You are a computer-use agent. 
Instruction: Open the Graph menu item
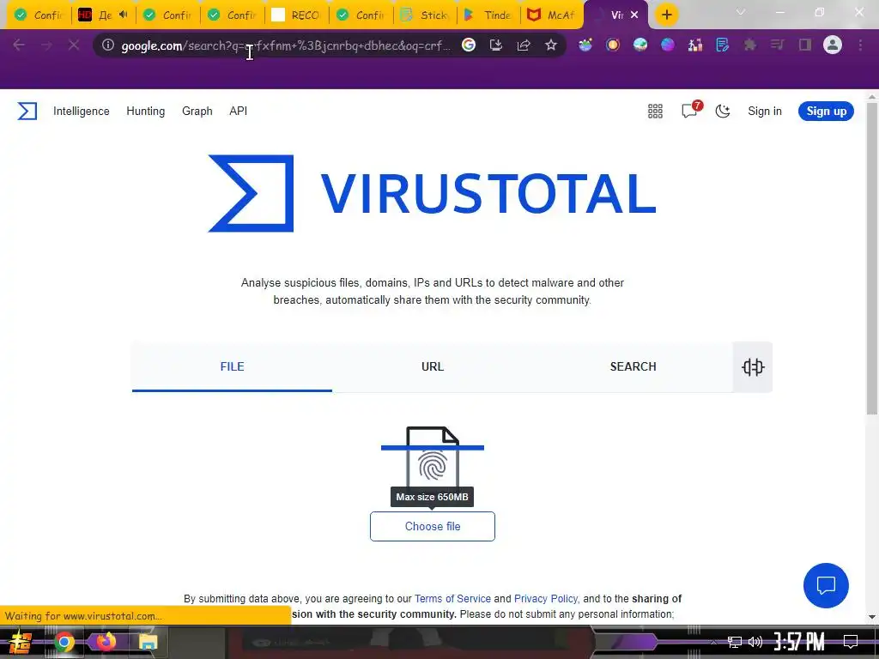pyautogui.click(x=197, y=111)
